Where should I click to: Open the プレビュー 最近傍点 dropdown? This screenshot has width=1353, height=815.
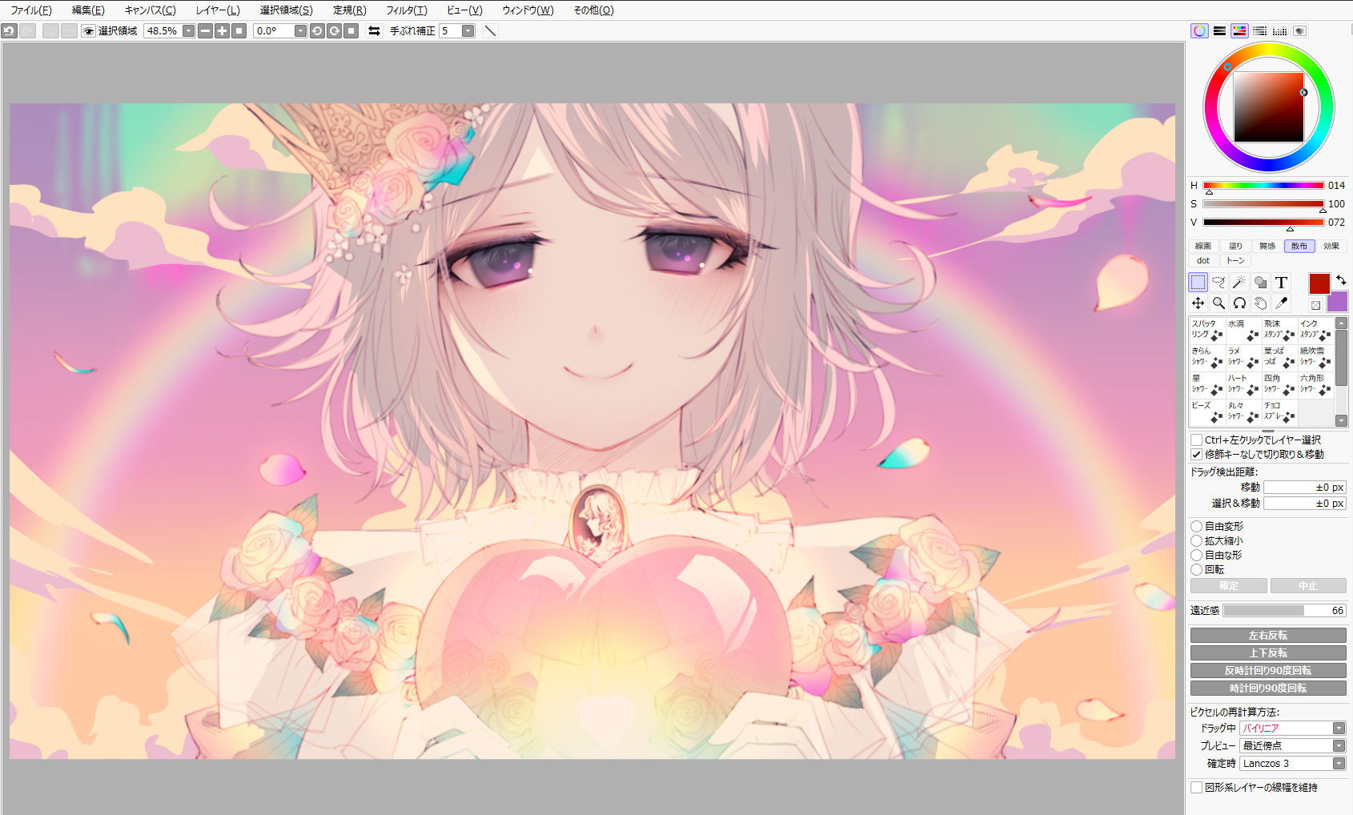pos(1339,746)
